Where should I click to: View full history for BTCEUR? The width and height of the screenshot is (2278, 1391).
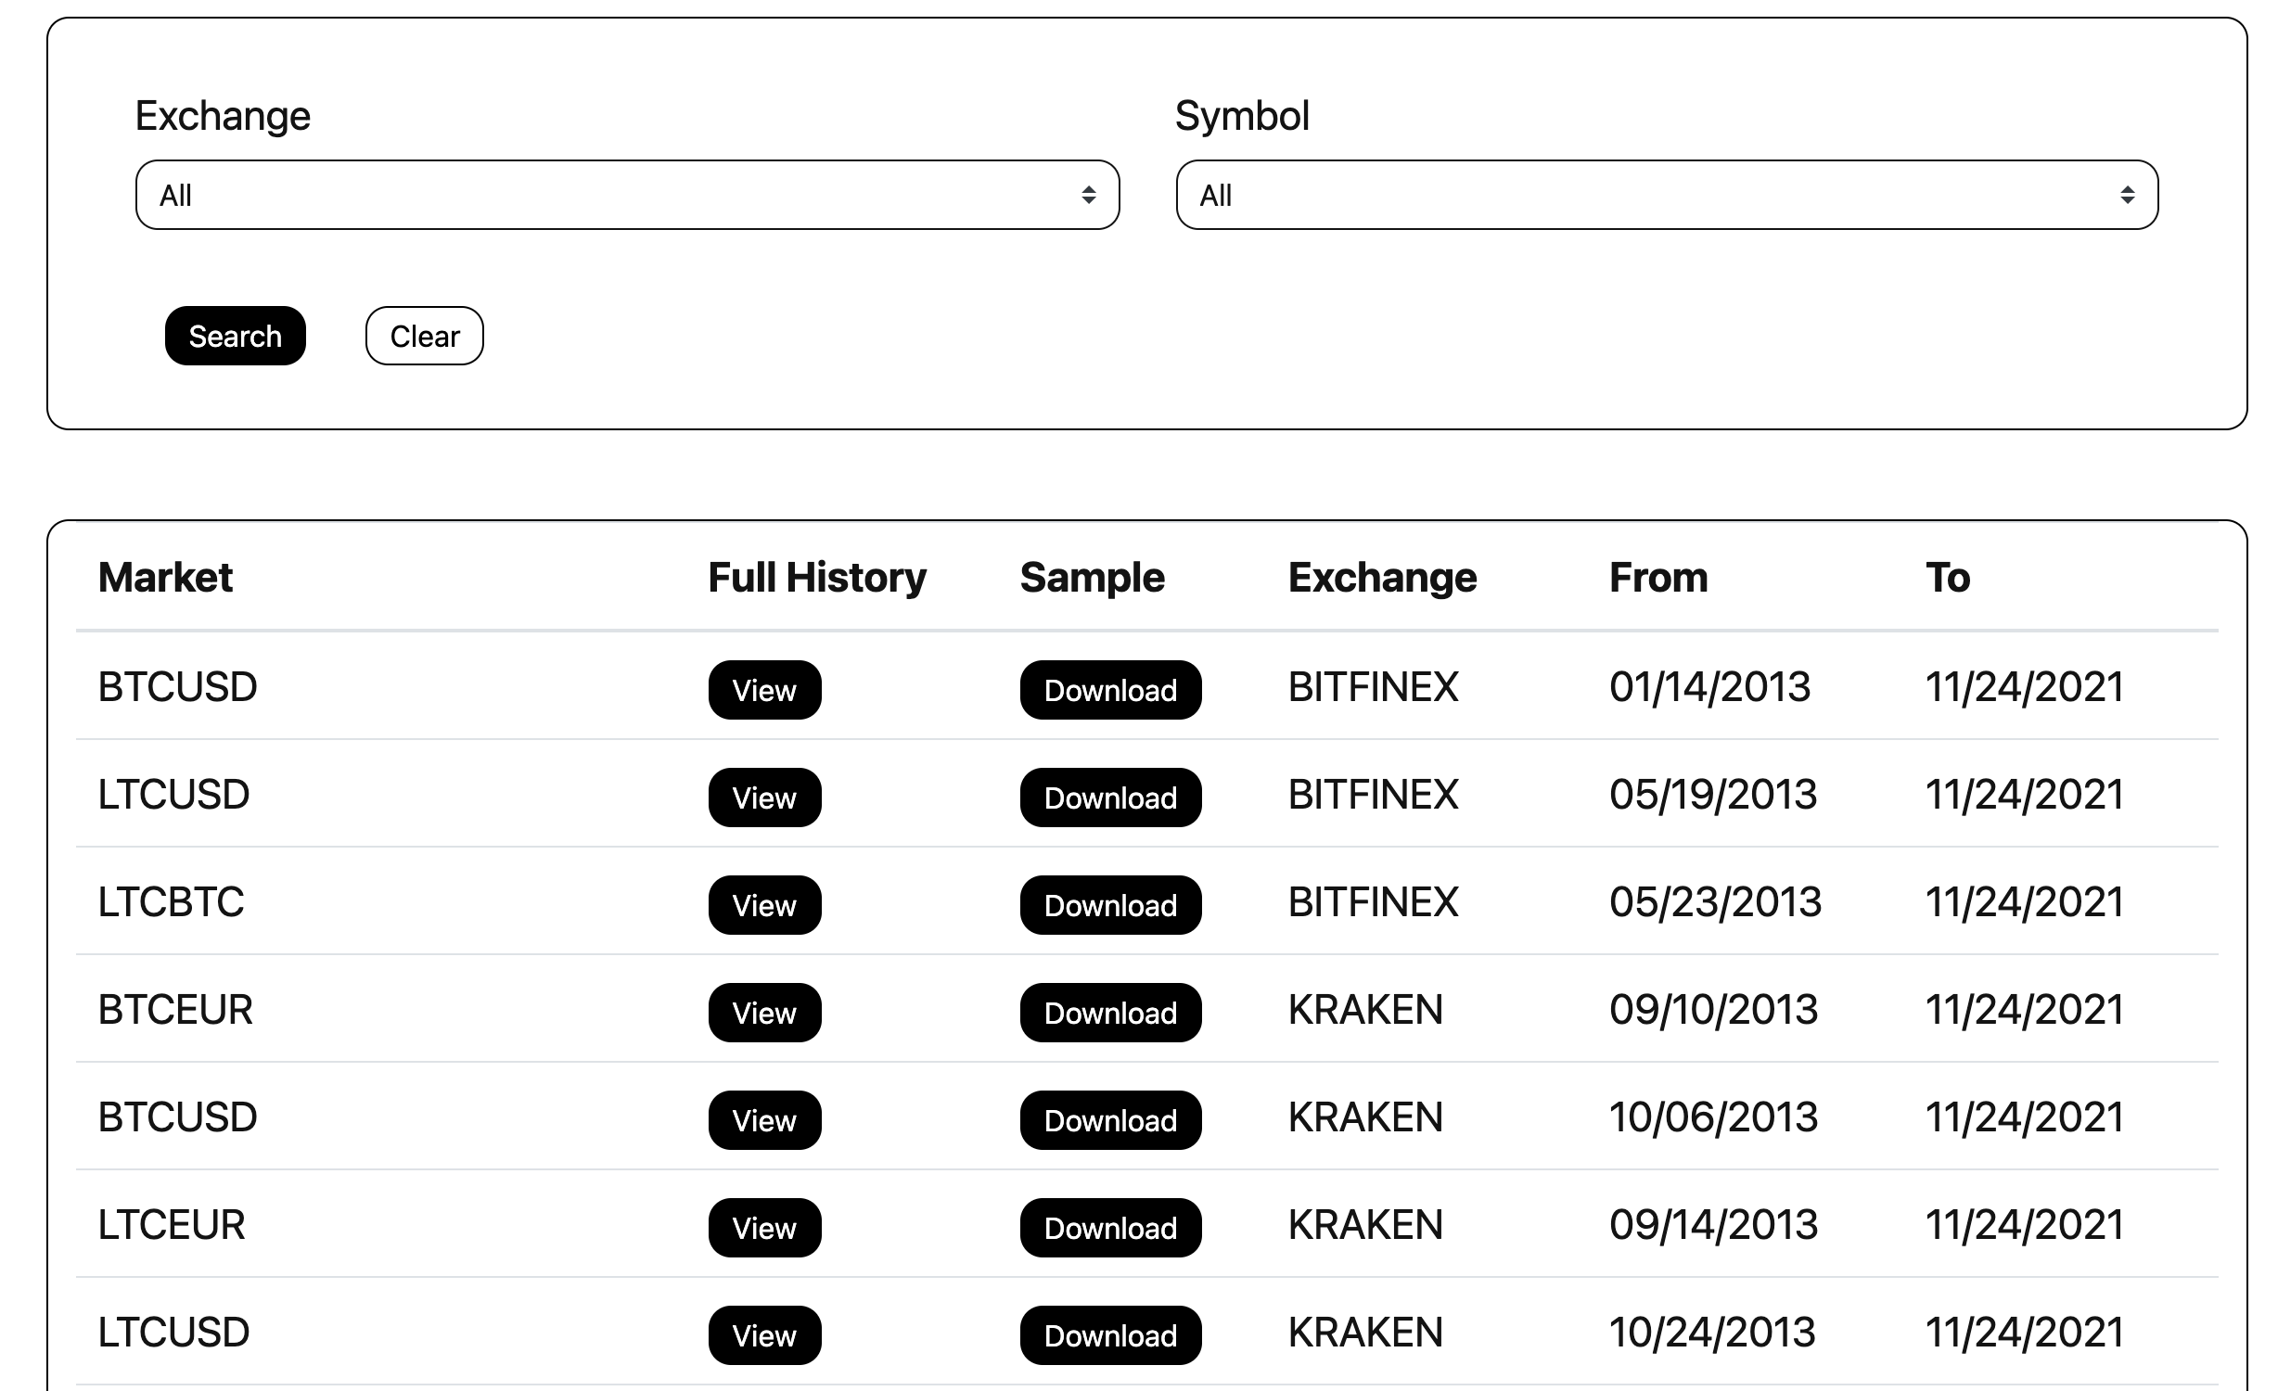click(x=764, y=1013)
